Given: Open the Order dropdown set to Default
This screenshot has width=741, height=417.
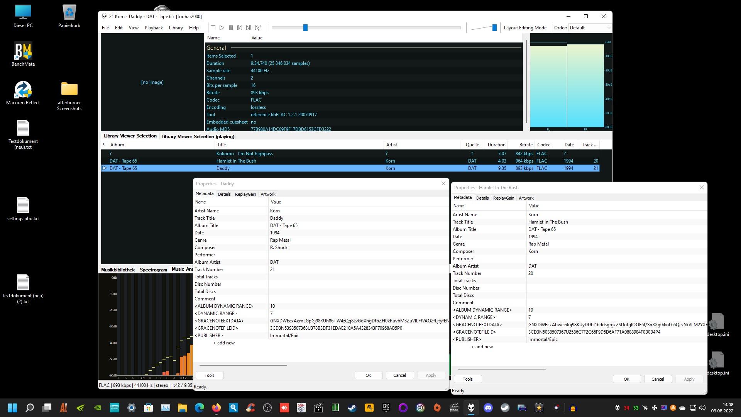Looking at the screenshot, I should (x=590, y=28).
